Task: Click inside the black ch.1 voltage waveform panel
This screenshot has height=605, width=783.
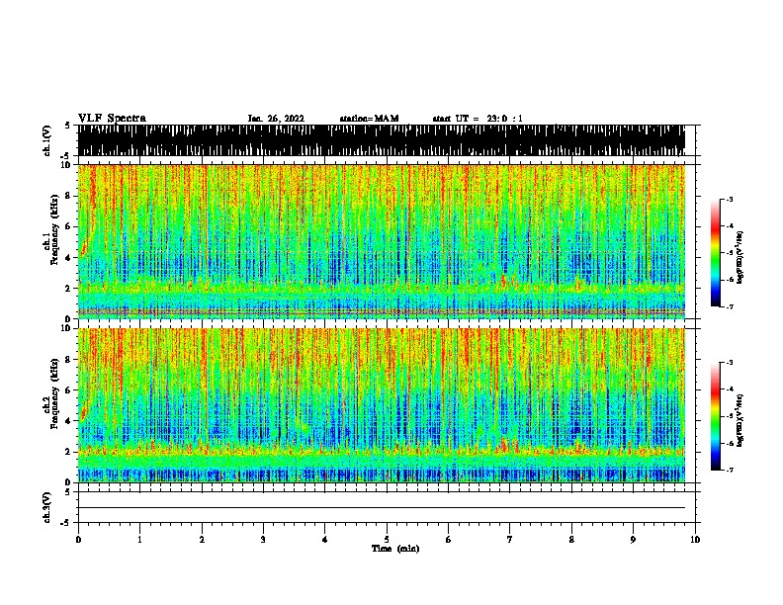Action: tap(382, 140)
